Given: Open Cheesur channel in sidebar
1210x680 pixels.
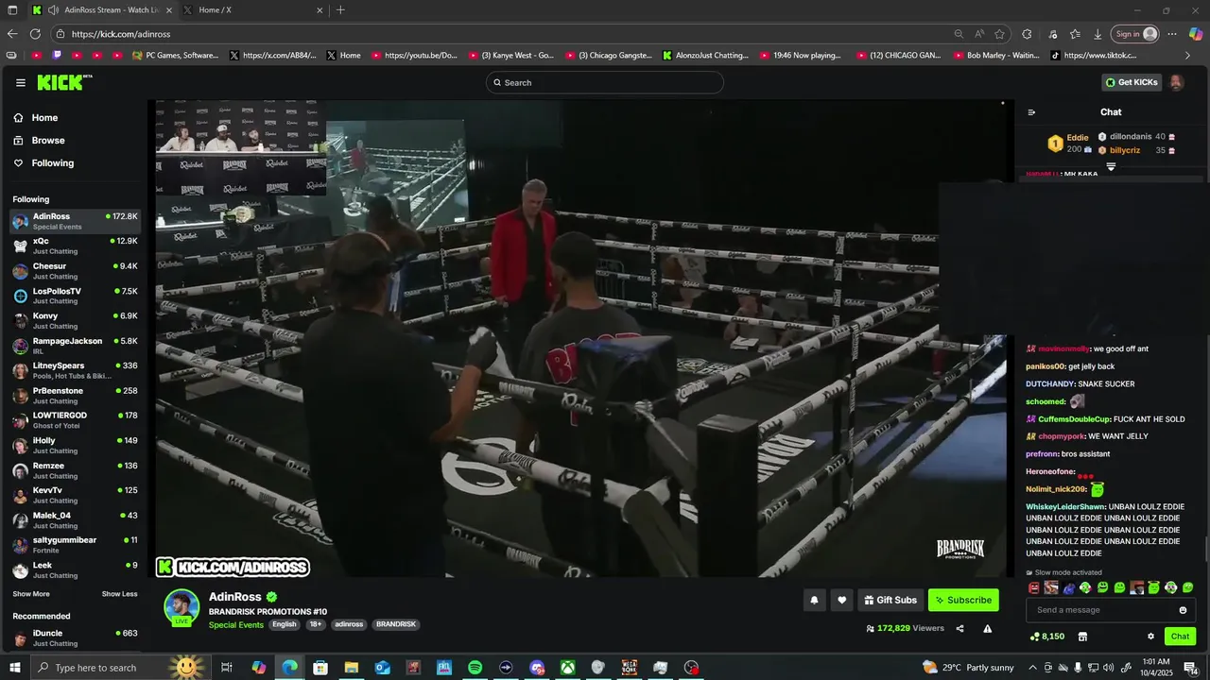Looking at the screenshot, I should (76, 271).
